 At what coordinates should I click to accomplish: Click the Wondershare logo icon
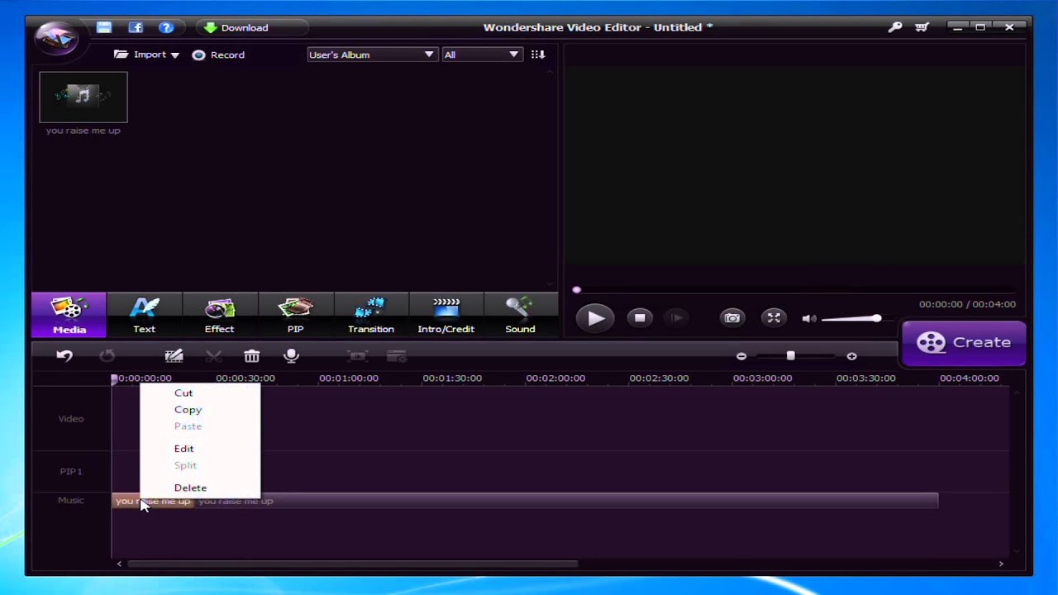[56, 36]
